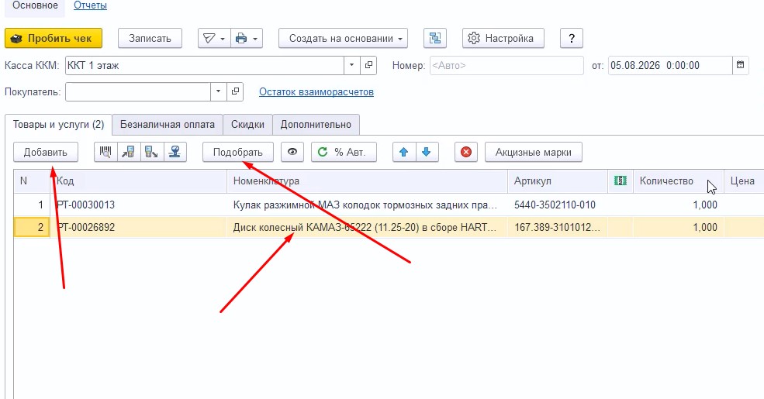The height and width of the screenshot is (399, 764).
Task: Click the stamp marking icon
Action: point(175,153)
